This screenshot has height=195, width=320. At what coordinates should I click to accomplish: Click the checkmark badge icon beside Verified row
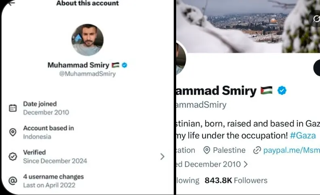[x=13, y=157]
